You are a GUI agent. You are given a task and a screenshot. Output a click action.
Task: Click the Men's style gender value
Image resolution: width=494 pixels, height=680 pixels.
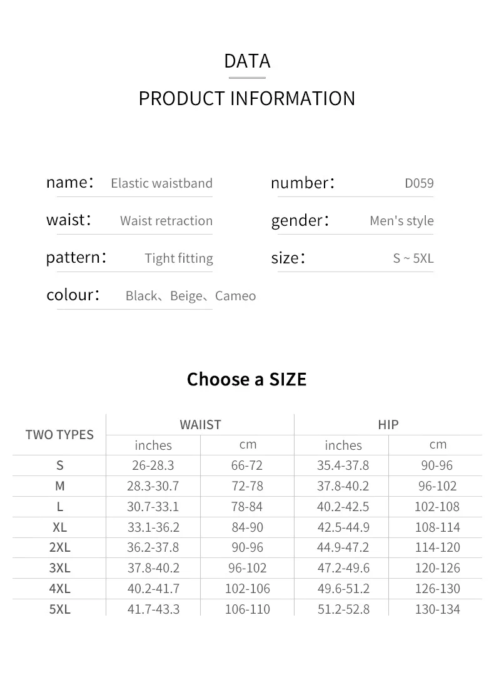coord(401,220)
